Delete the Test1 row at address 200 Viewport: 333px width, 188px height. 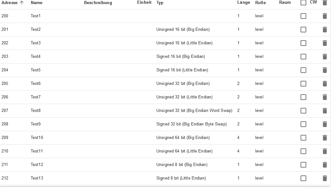(x=325, y=16)
